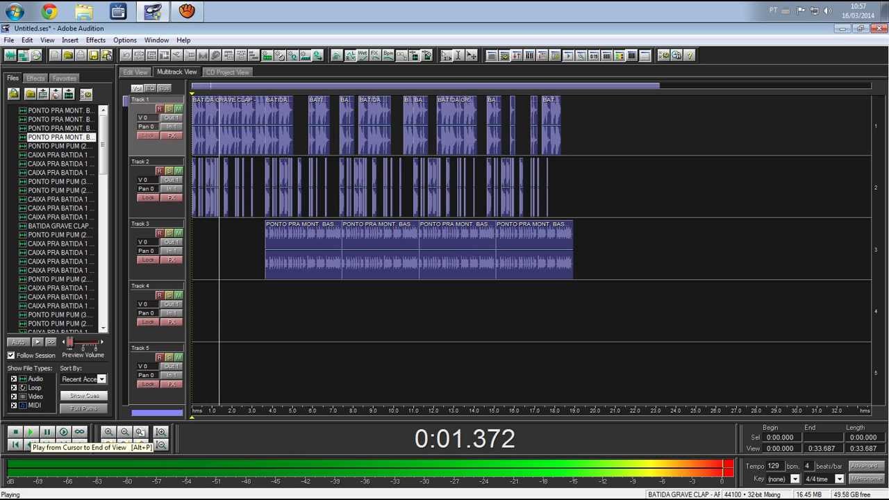Switch to CD Project View tab

[x=227, y=72]
